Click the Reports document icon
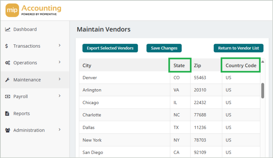The image size is (273, 158). tap(7, 114)
